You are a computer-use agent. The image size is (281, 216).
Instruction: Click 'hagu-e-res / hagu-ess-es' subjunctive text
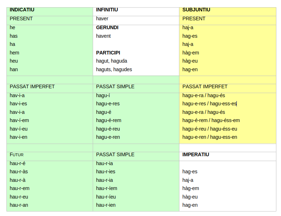209,104
